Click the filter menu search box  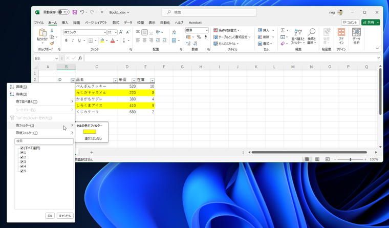pyautogui.click(x=44, y=141)
